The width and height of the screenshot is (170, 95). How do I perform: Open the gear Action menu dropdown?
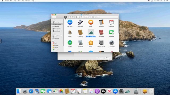click(82, 17)
